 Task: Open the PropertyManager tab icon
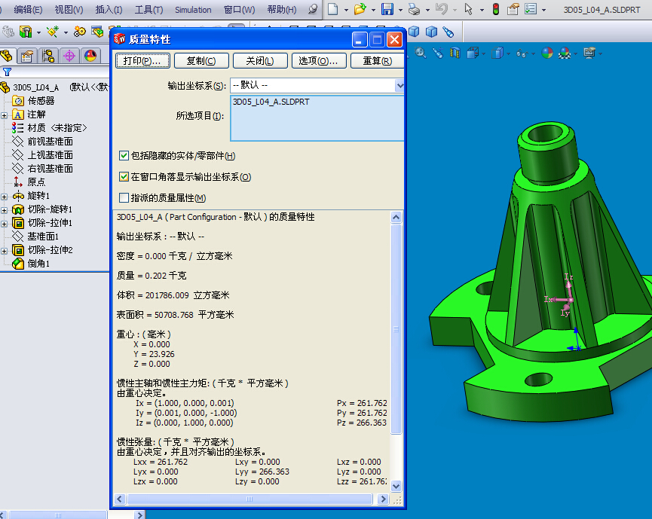pyautogui.click(x=28, y=56)
